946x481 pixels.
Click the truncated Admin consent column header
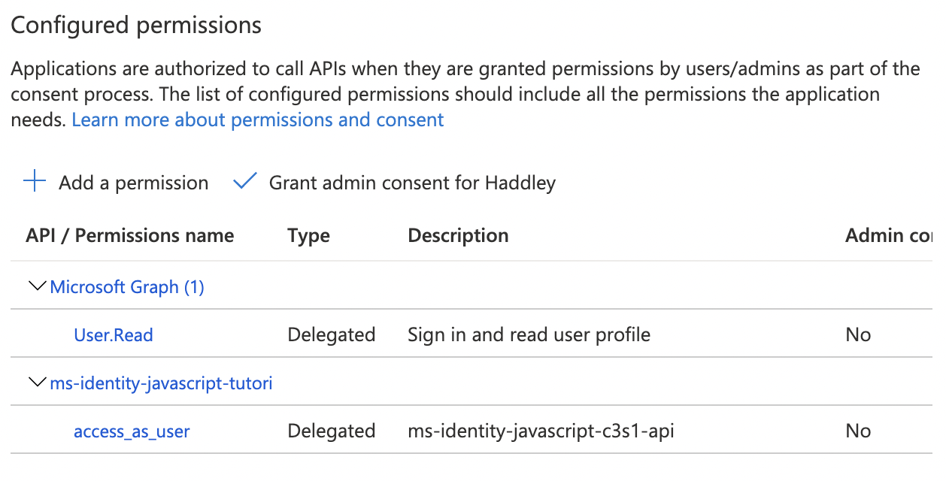(x=887, y=236)
